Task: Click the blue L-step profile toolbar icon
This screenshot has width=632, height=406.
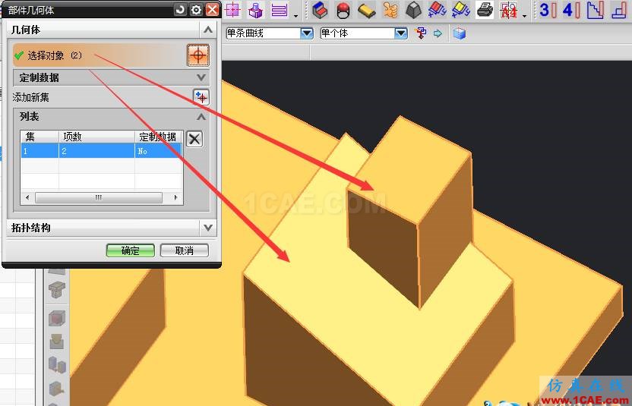Action: [x=619, y=10]
